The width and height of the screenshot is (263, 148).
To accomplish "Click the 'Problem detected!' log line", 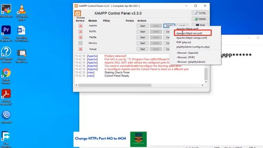I will click(115, 56).
